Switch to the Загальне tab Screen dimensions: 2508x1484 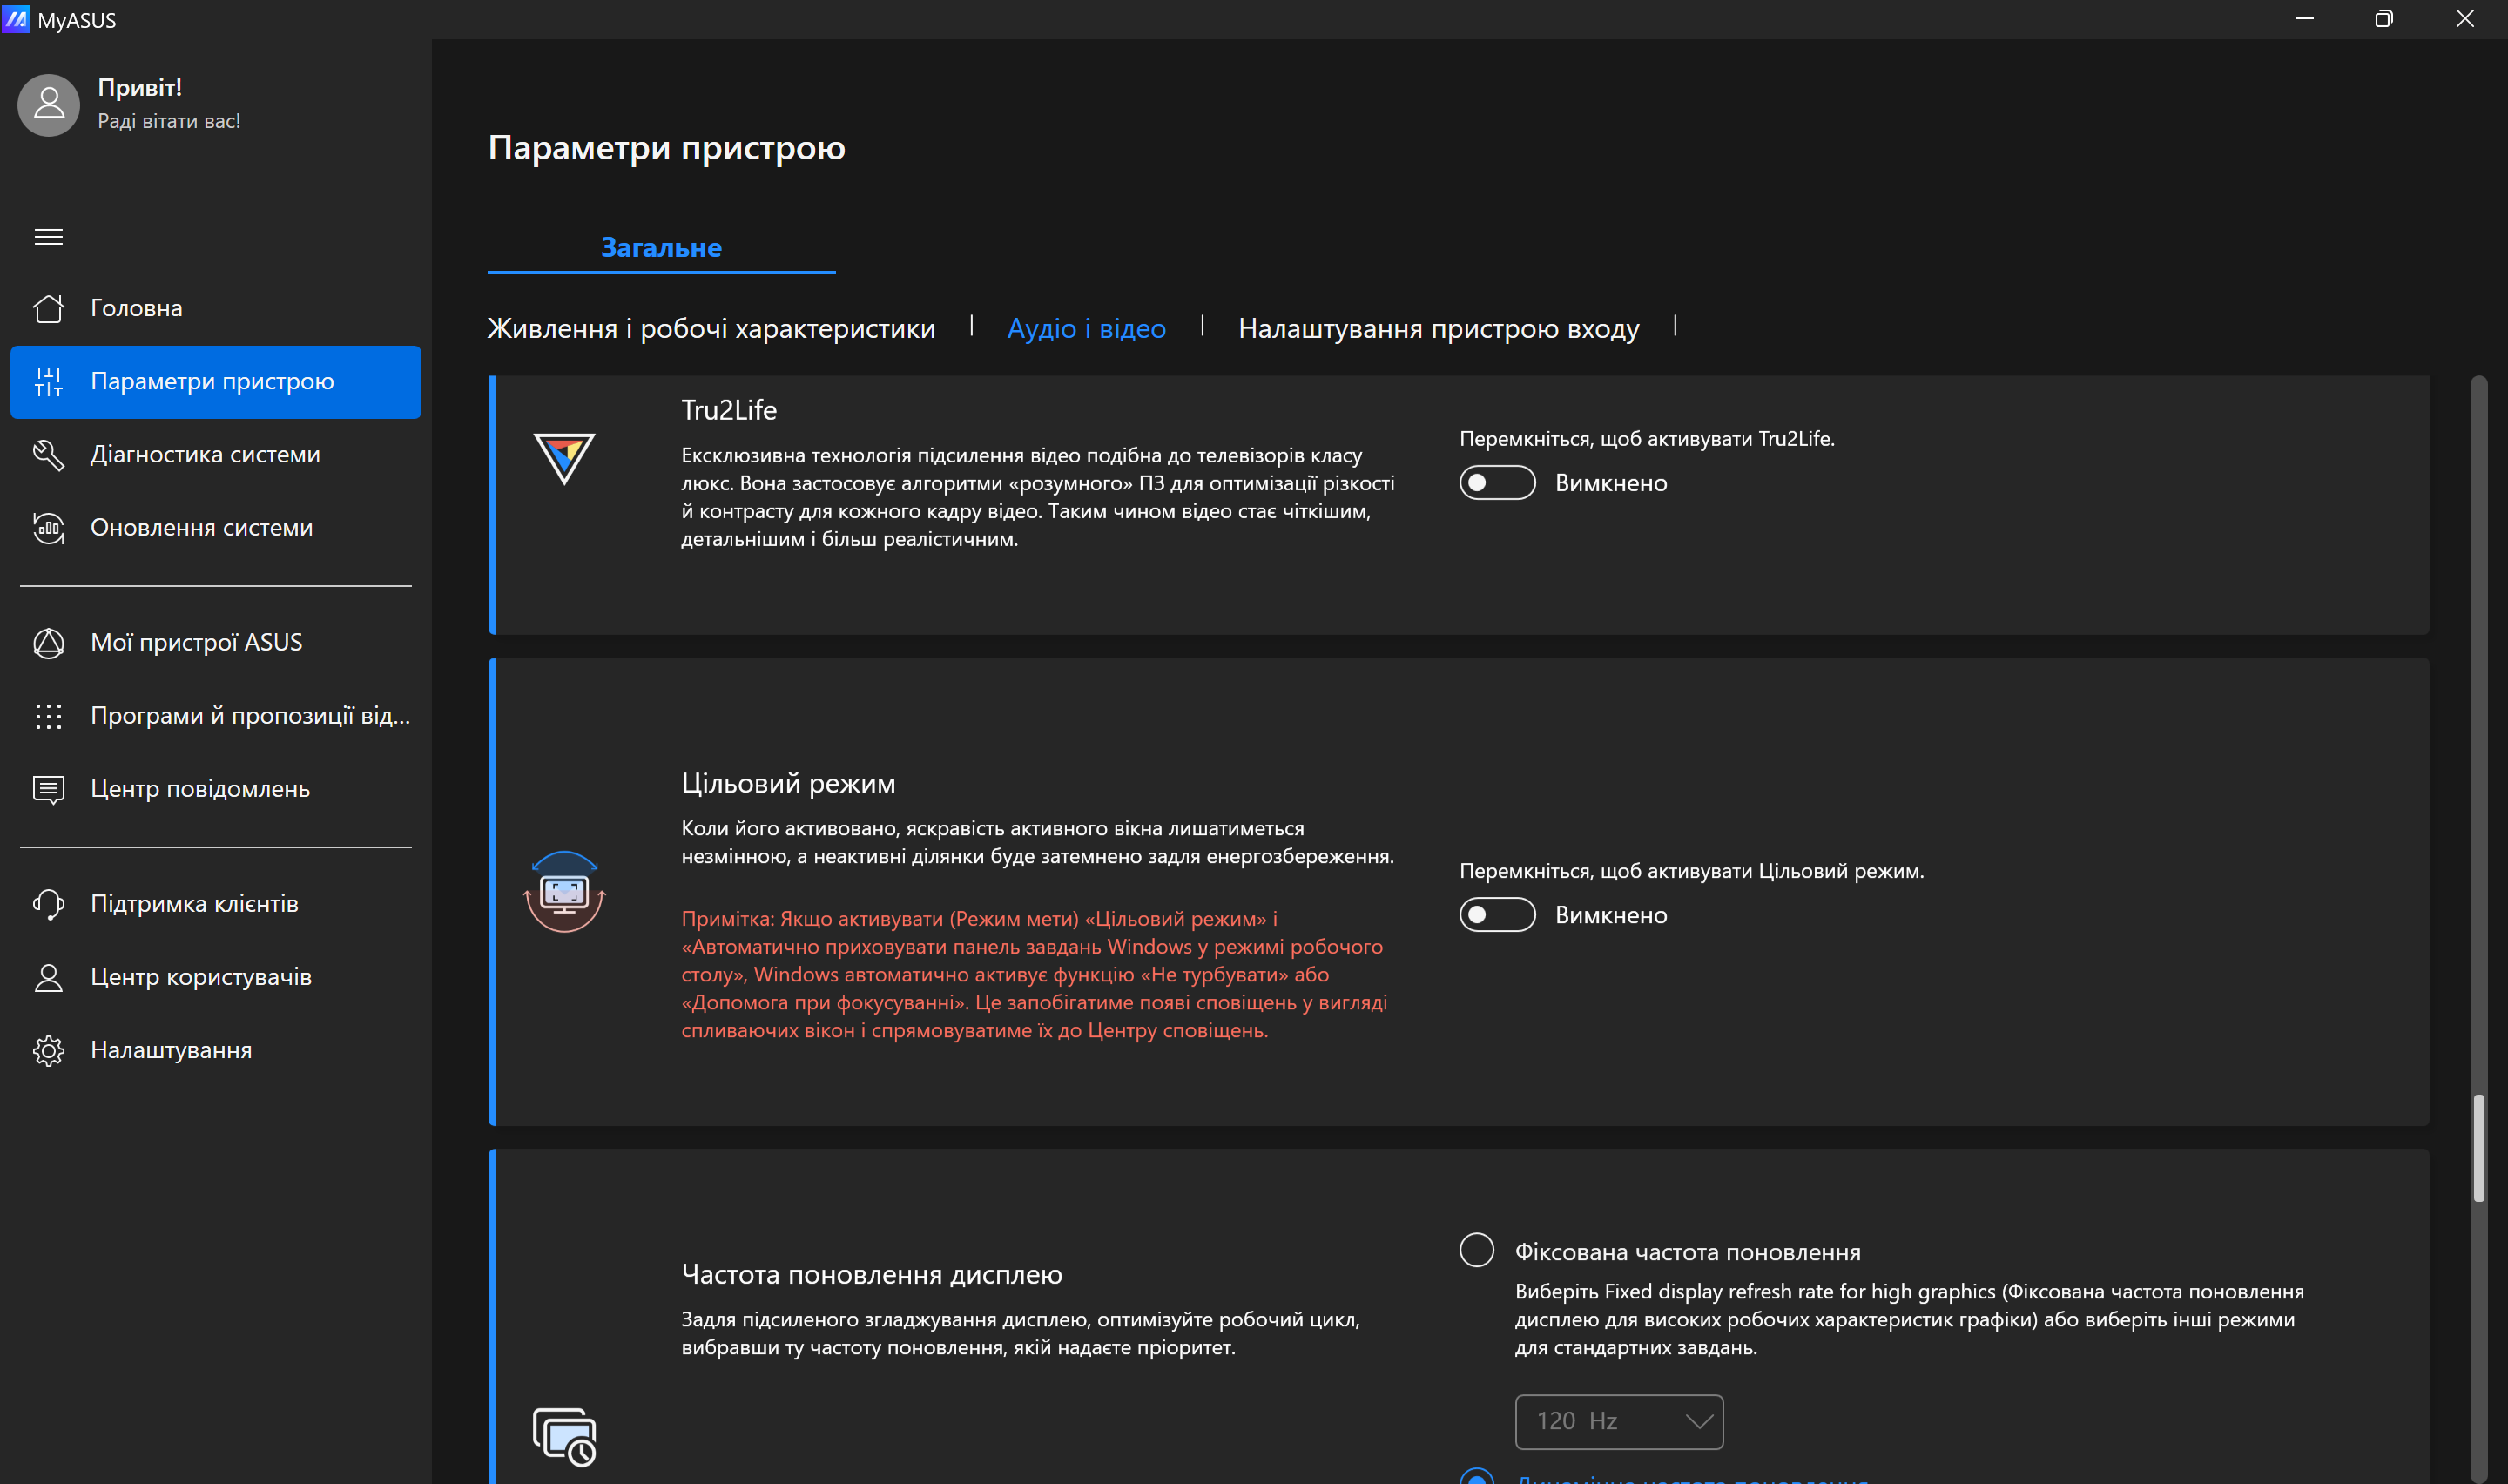(661, 247)
